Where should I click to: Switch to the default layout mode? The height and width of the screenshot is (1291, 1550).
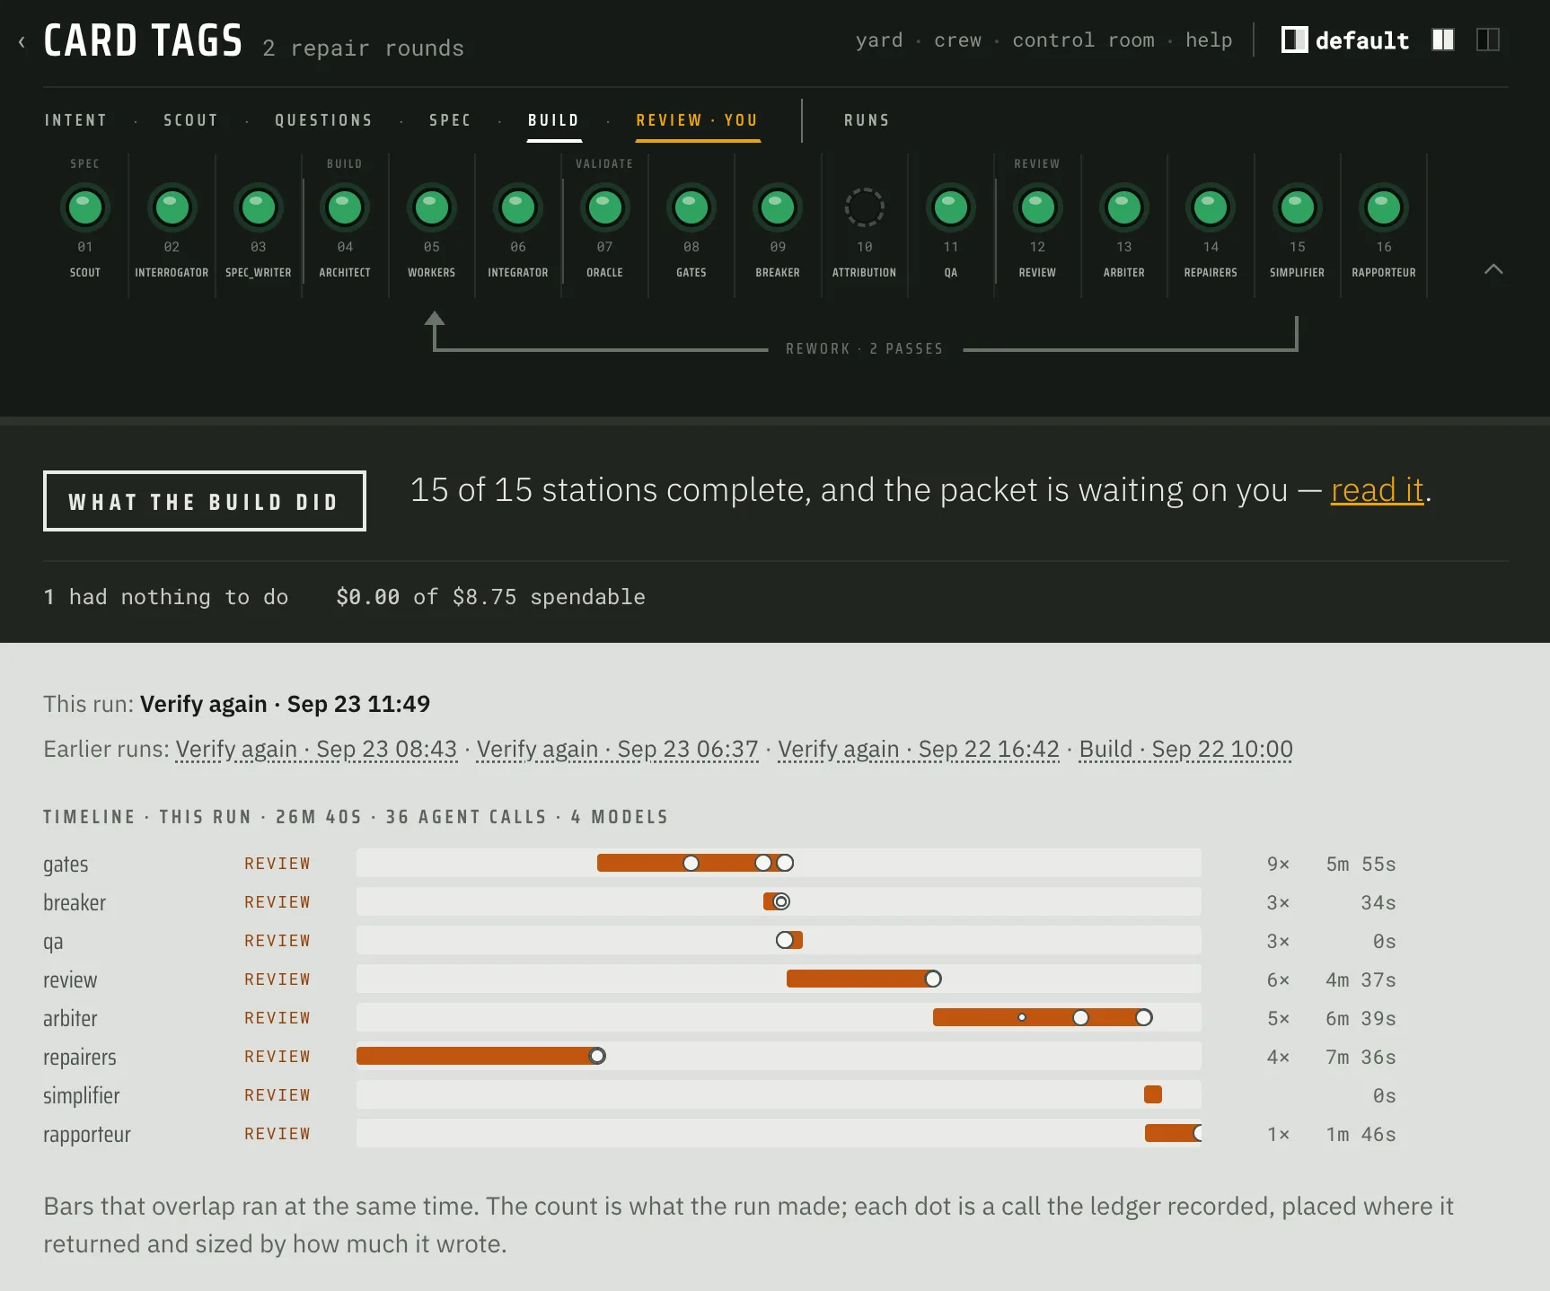[1345, 40]
